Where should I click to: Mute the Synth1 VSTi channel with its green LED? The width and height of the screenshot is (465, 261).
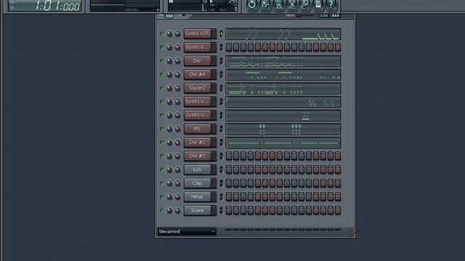pyautogui.click(x=161, y=34)
